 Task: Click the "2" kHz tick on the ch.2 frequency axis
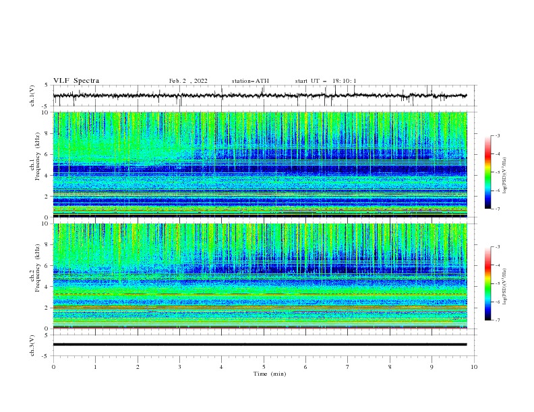[47, 308]
